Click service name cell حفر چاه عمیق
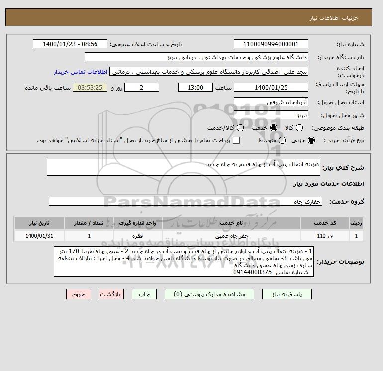 [231, 236]
